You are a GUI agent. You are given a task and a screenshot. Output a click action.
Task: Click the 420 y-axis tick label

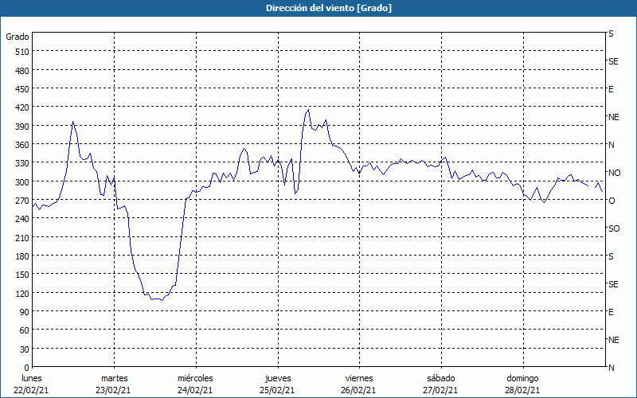click(23, 107)
